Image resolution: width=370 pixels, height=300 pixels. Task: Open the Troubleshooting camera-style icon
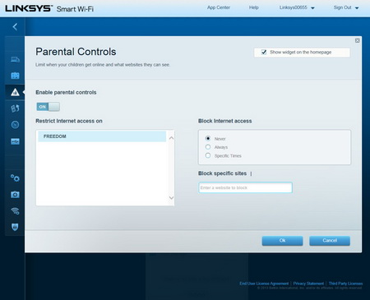(15, 195)
